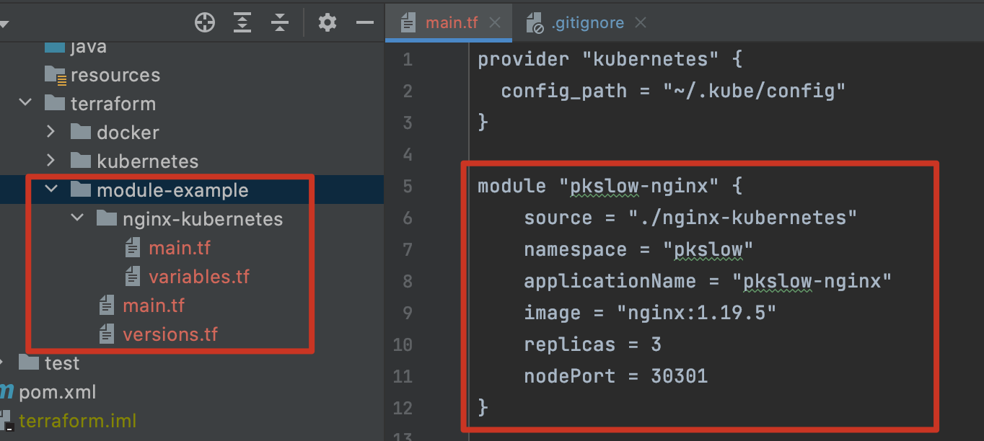
Task: Click the variables.tf file icon
Action: pos(133,276)
